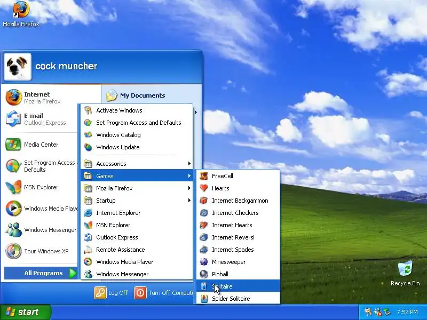Open Internet Reversi icon
This screenshot has width=427, height=320.
coord(204,237)
